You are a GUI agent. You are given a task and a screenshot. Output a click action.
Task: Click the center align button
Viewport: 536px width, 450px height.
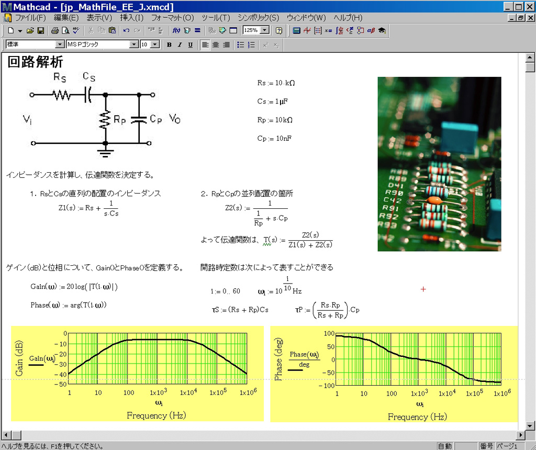coord(216,45)
